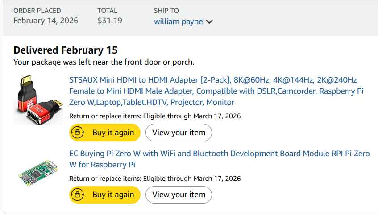The image size is (378, 216).
Task: Click the return eligibility text under the HDMI adapter
Action: tap(155, 116)
